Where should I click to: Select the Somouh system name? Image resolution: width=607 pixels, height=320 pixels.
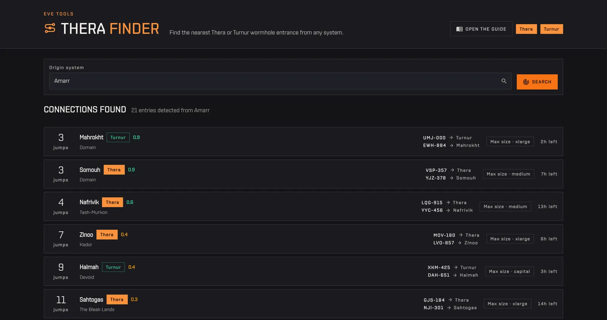(x=90, y=170)
